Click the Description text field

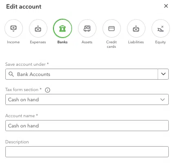click(87, 152)
